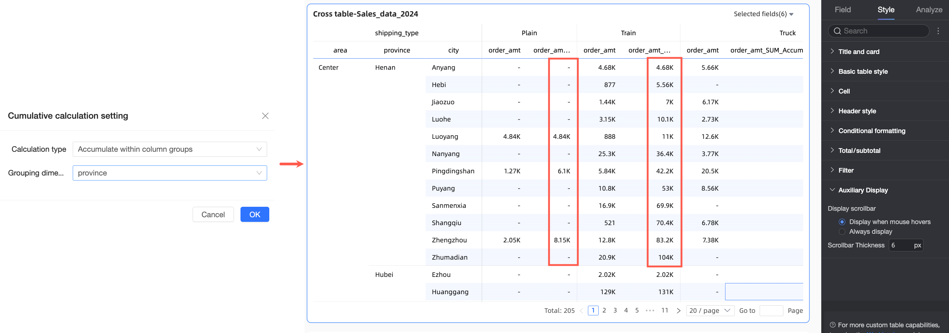Viewport: 949px width, 333px height.
Task: Click the pagination ellipsis to jump pages
Action: coord(650,311)
